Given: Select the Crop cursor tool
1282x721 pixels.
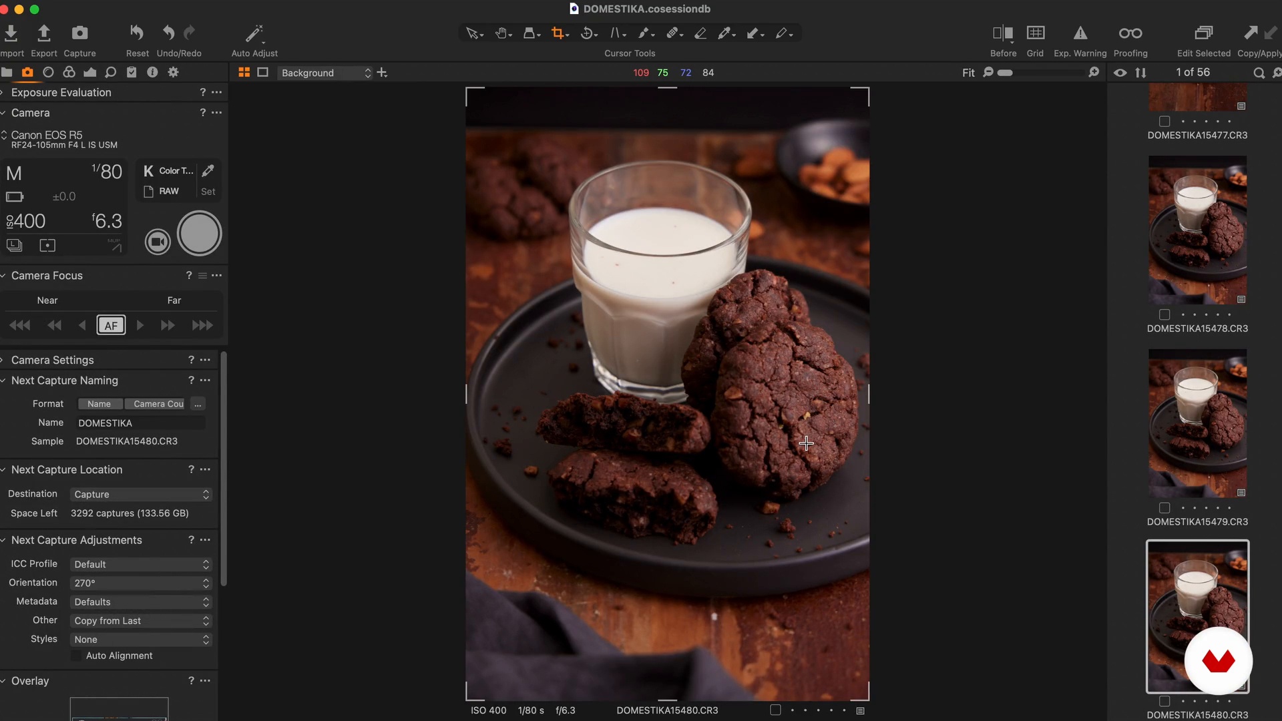Looking at the screenshot, I should tap(558, 33).
